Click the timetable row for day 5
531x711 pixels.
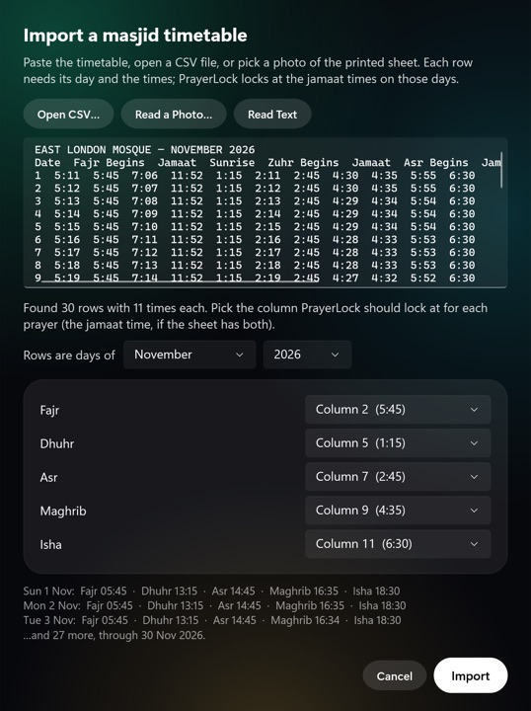(x=255, y=226)
